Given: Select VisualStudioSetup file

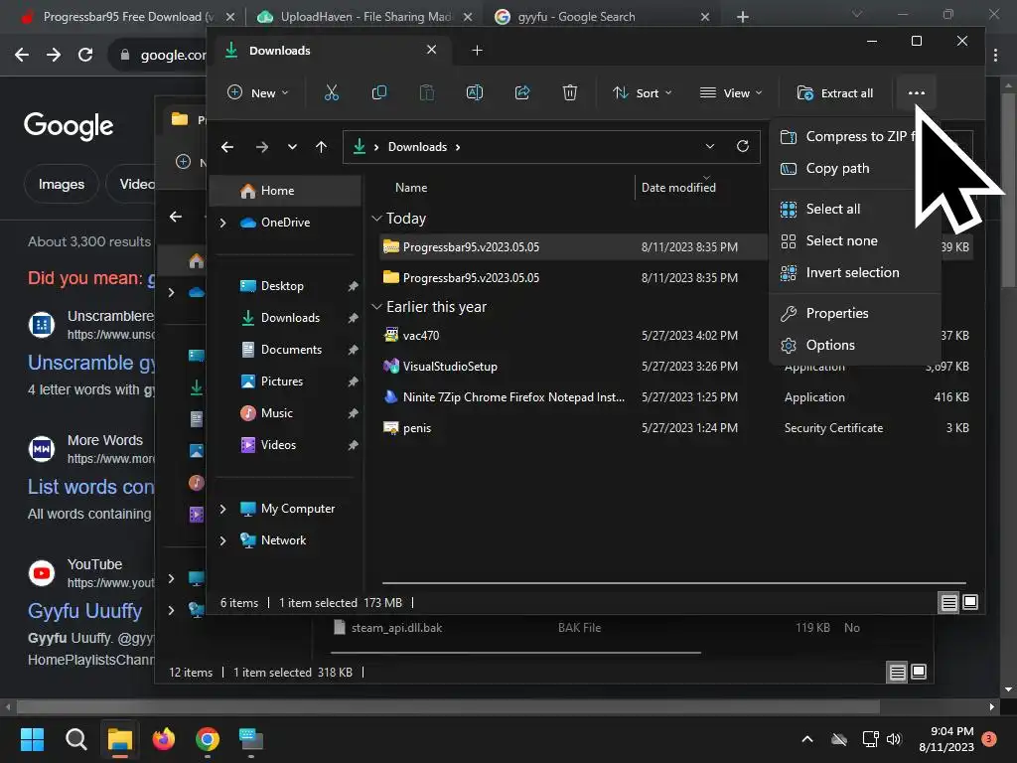Looking at the screenshot, I should point(674,367).
